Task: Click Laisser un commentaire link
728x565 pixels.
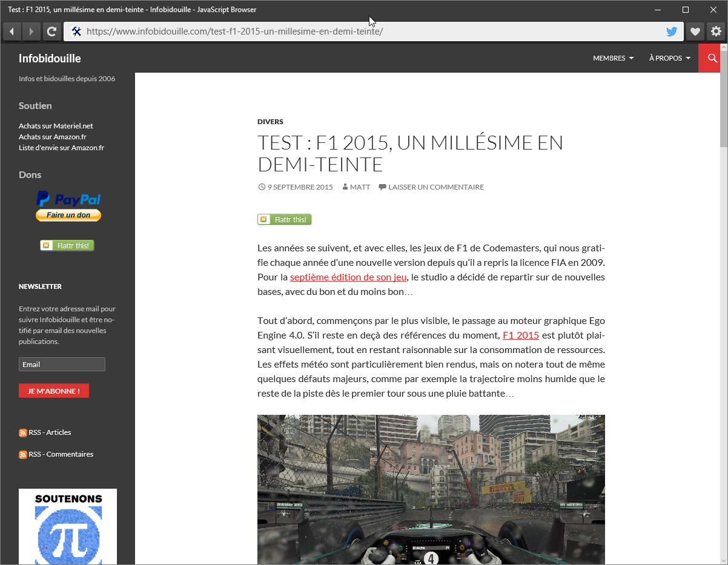Action: 435,187
